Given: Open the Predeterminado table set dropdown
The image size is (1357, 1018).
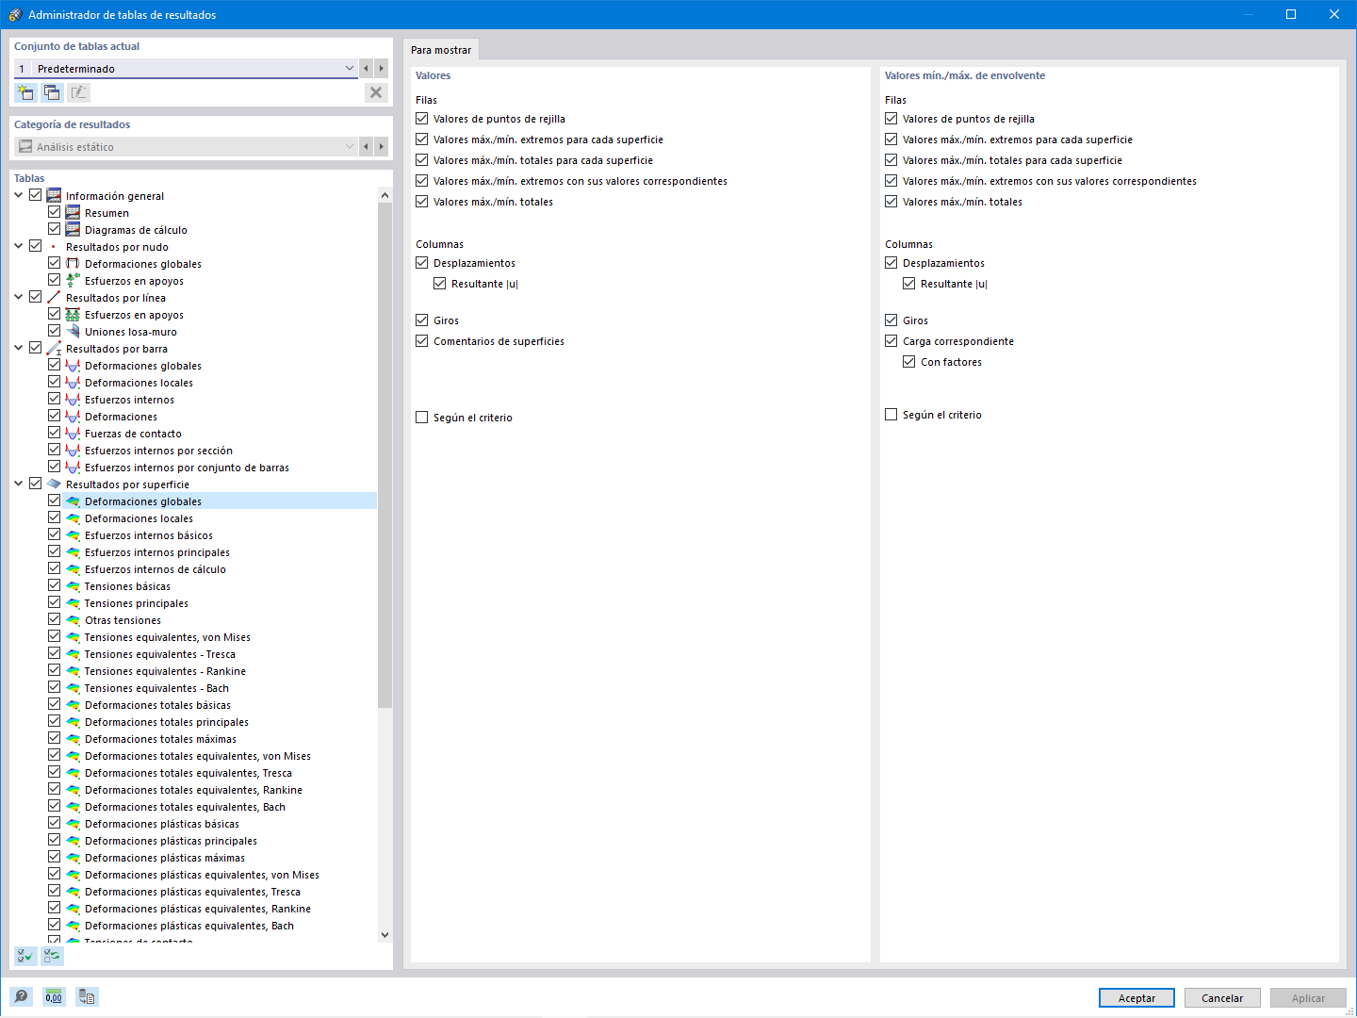Looking at the screenshot, I should pyautogui.click(x=350, y=68).
